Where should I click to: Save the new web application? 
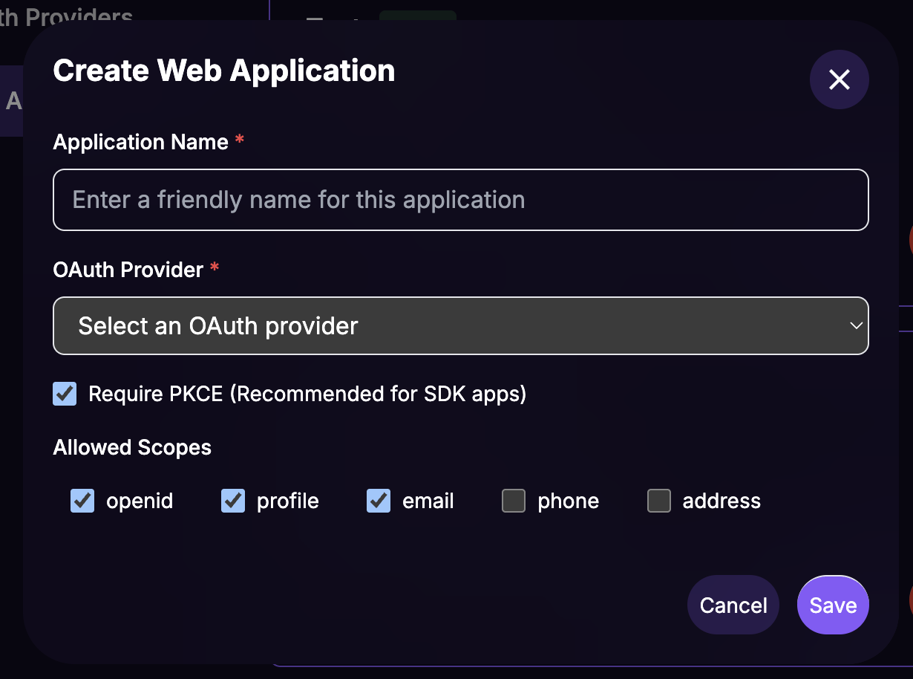point(833,605)
